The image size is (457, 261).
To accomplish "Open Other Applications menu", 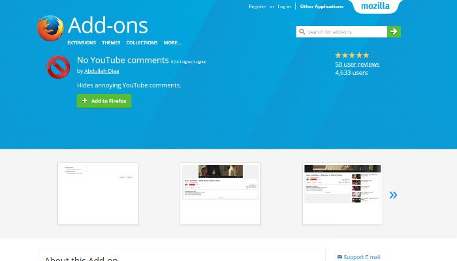I will pos(322,7).
